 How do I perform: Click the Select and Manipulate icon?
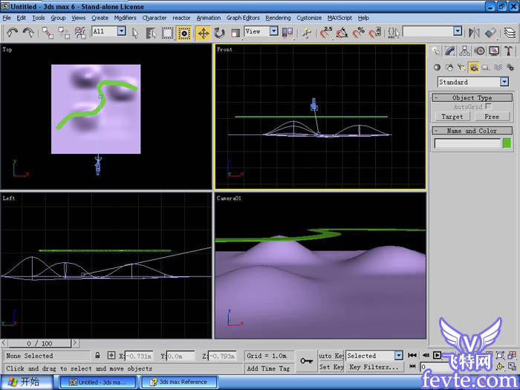coord(307,33)
